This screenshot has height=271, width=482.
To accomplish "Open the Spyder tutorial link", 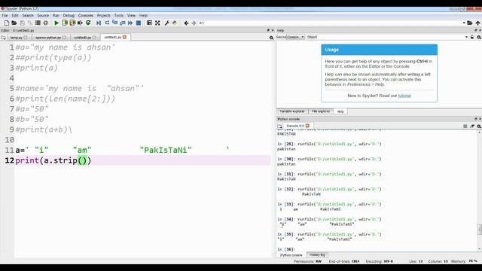I will coord(404,96).
